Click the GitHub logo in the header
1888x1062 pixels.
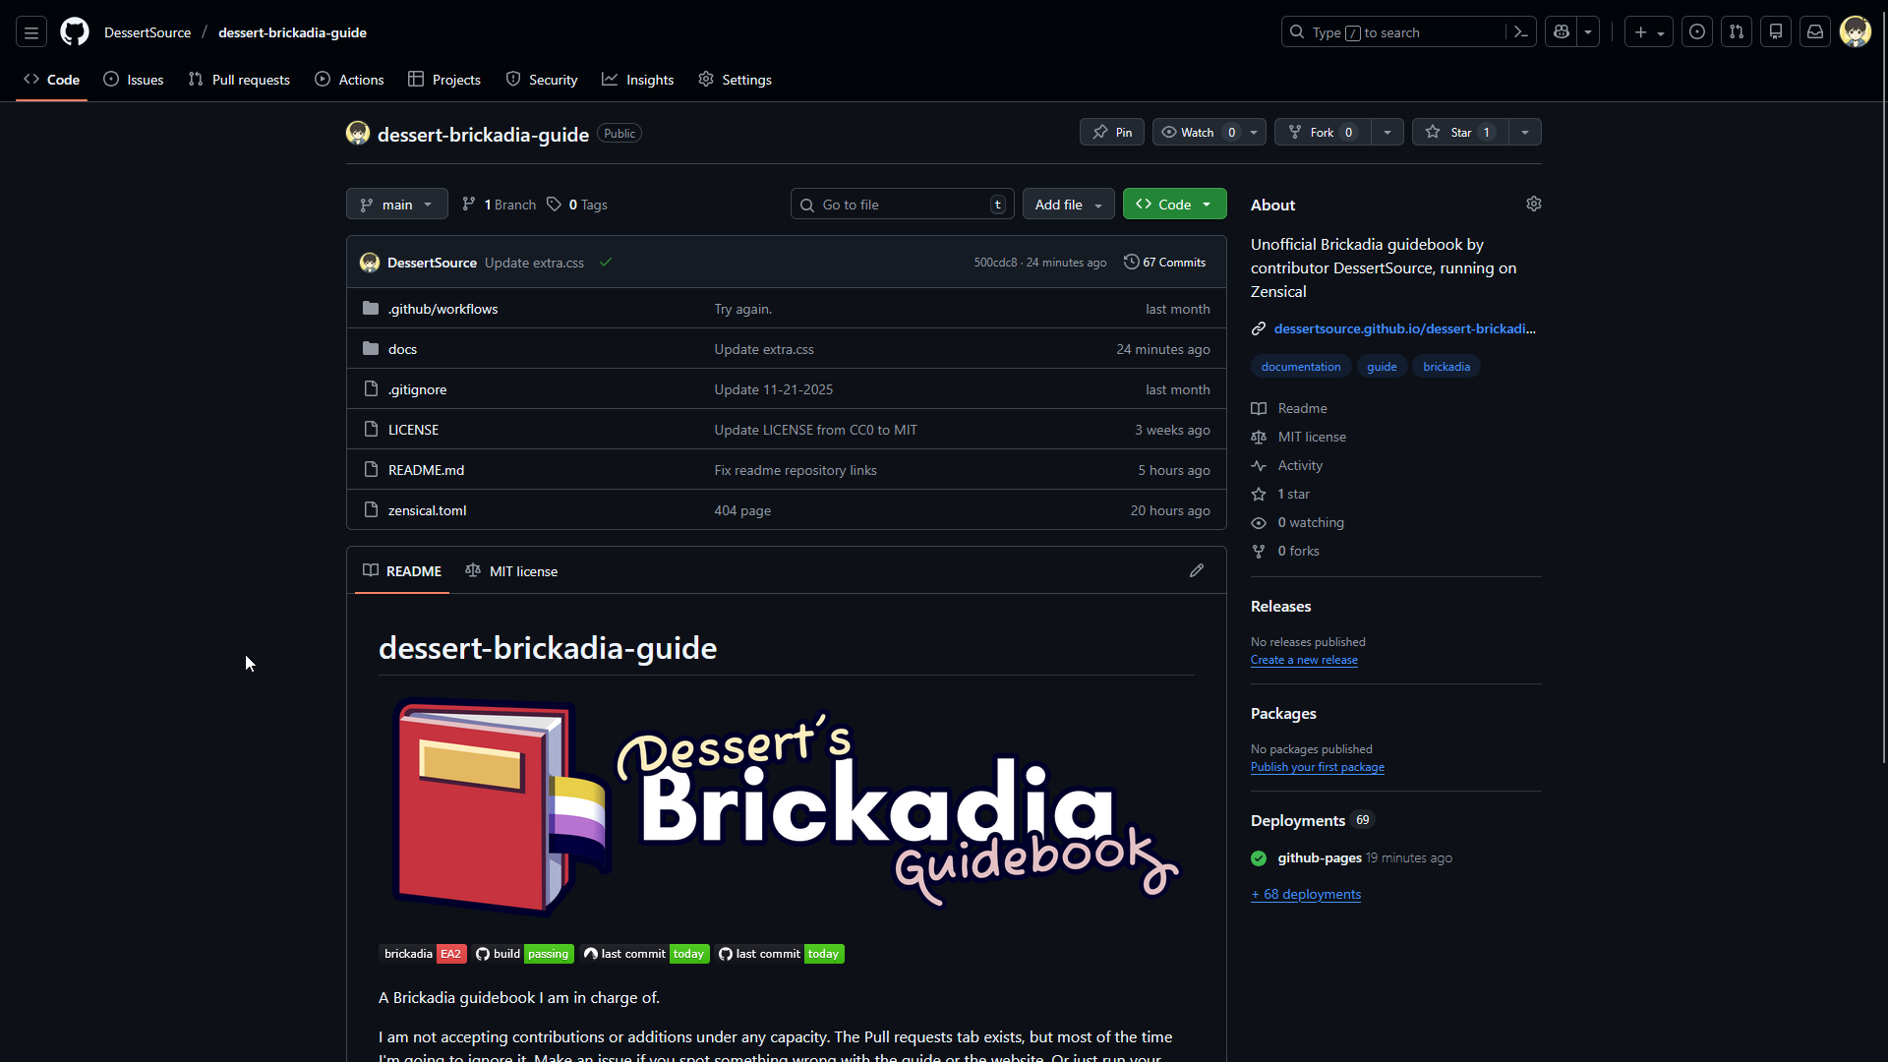coord(75,31)
